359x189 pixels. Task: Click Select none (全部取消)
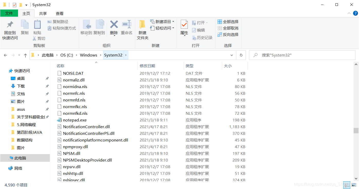pos(228,28)
